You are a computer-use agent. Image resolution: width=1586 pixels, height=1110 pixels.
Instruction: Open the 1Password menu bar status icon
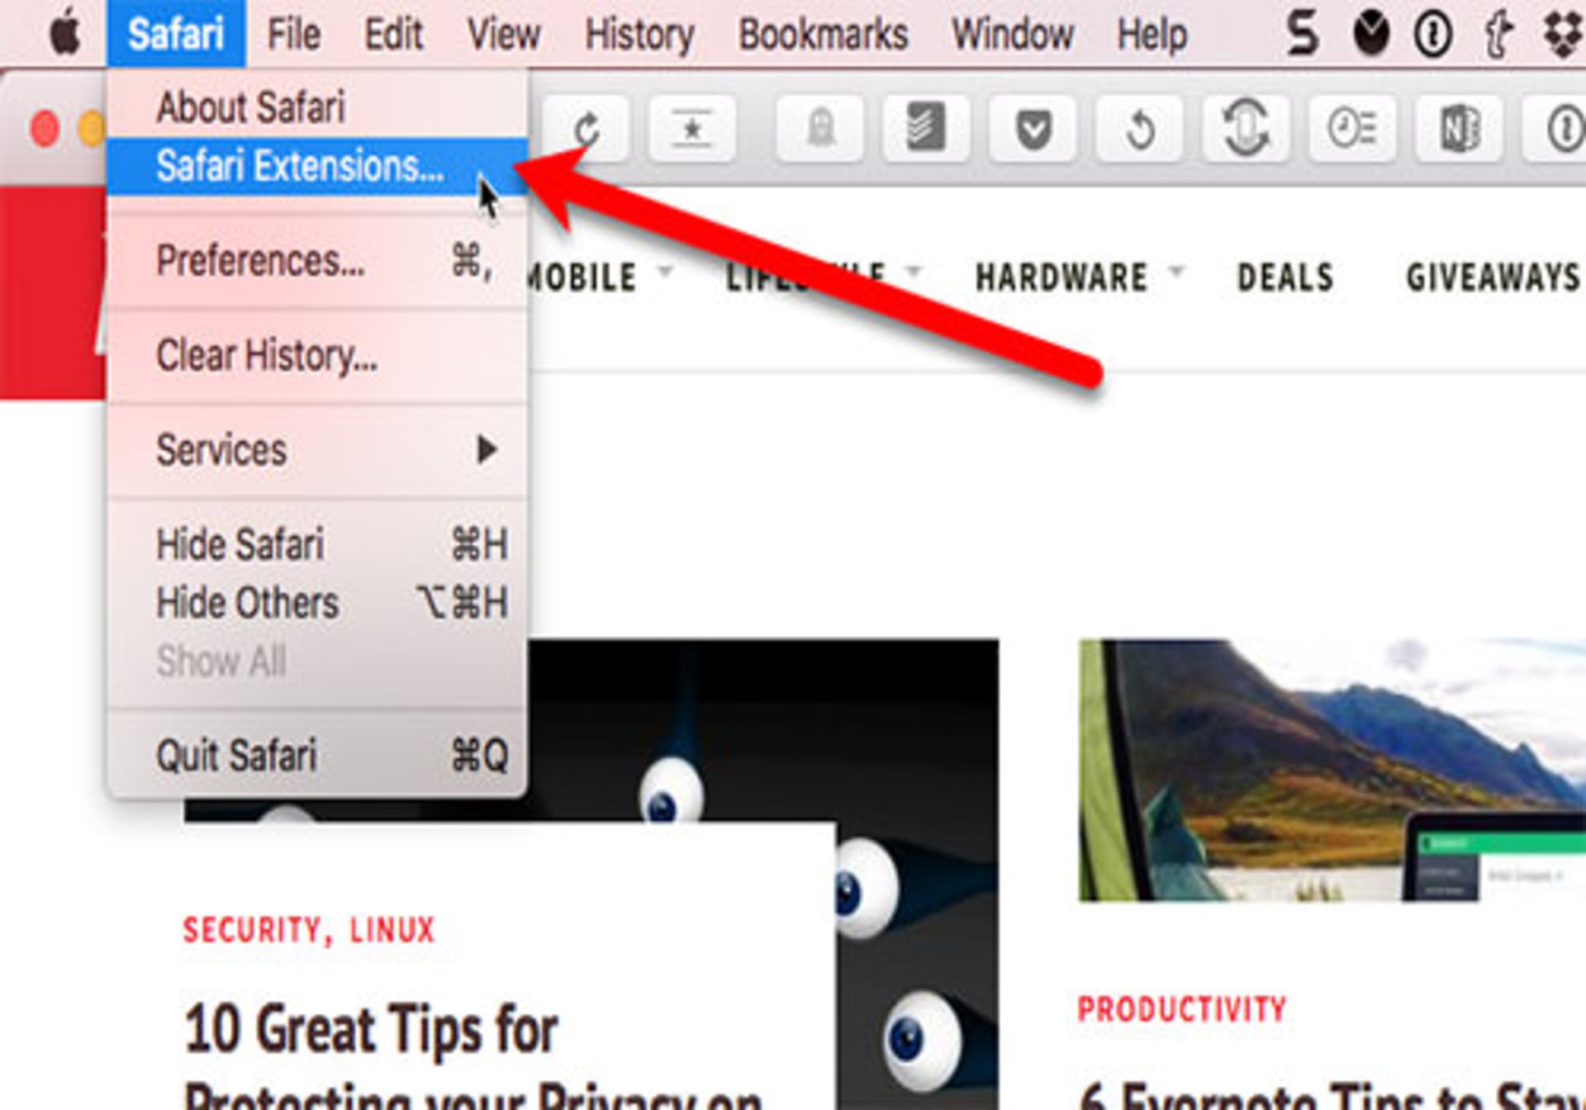tap(1433, 35)
